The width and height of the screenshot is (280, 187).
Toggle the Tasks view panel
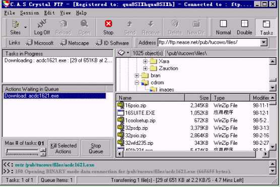(x=266, y=28)
